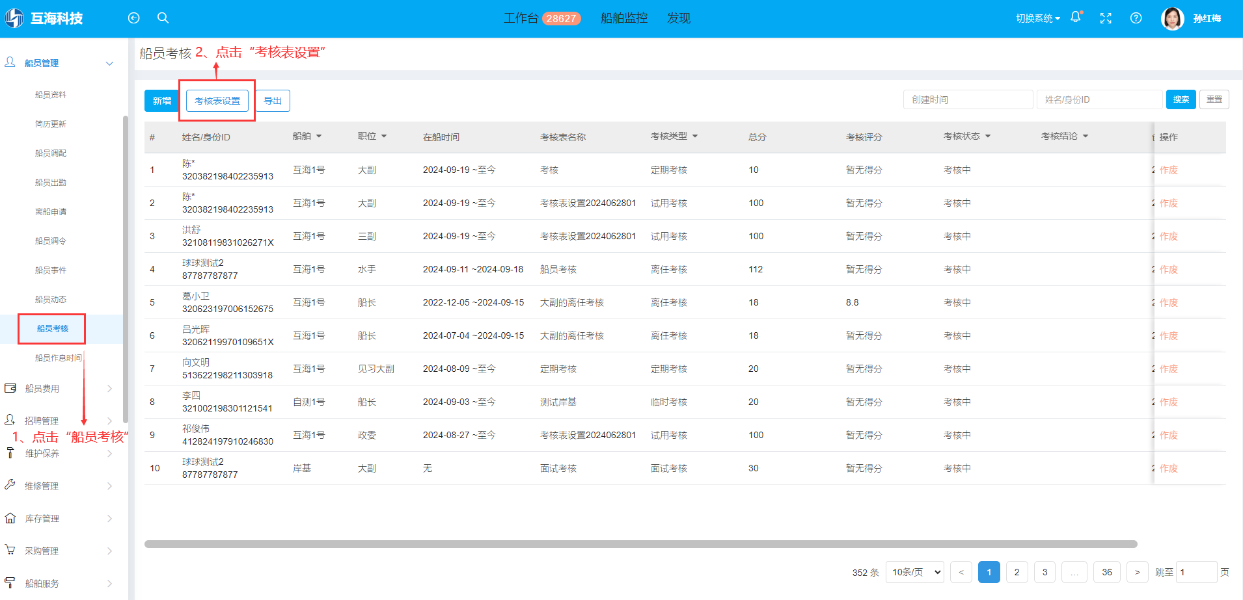Open the help question mark icon
The height and width of the screenshot is (600, 1243).
pos(1136,18)
